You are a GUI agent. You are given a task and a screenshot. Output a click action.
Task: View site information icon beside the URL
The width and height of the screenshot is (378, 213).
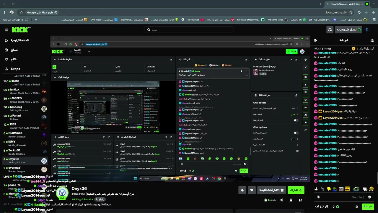pos(351,12)
